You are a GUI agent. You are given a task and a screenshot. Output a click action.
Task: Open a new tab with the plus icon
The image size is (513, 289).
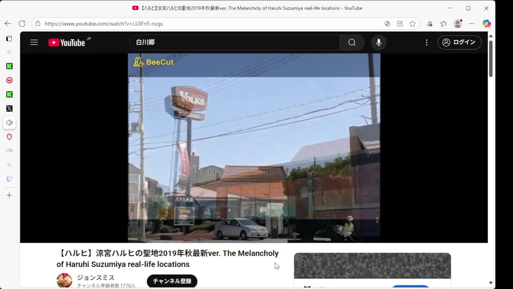pos(9,195)
